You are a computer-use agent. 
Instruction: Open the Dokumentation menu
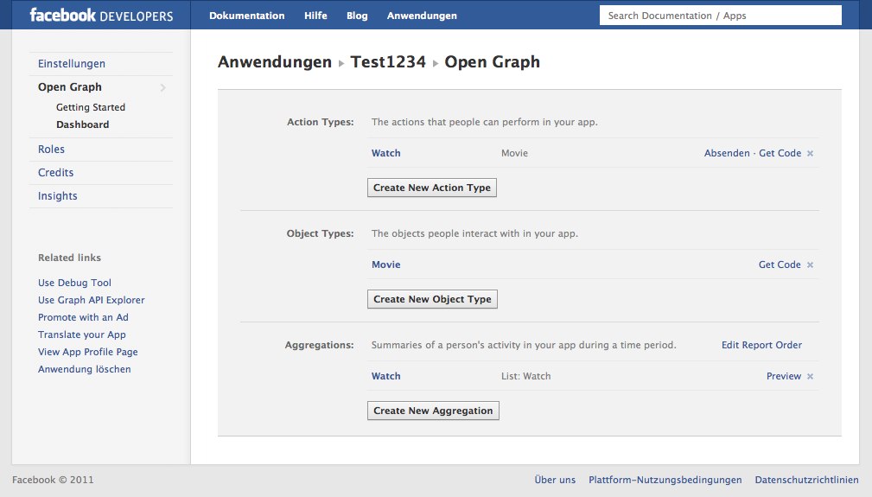coord(247,16)
